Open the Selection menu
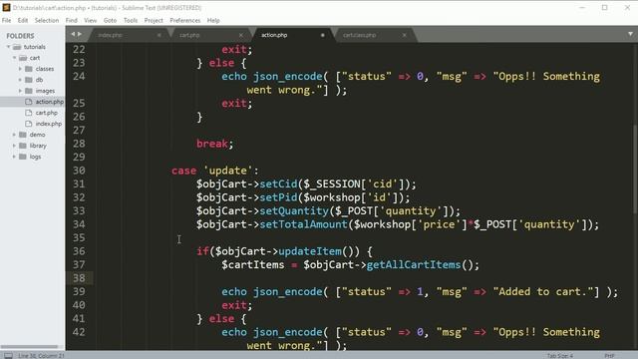Image resolution: width=638 pixels, height=359 pixels. click(47, 20)
